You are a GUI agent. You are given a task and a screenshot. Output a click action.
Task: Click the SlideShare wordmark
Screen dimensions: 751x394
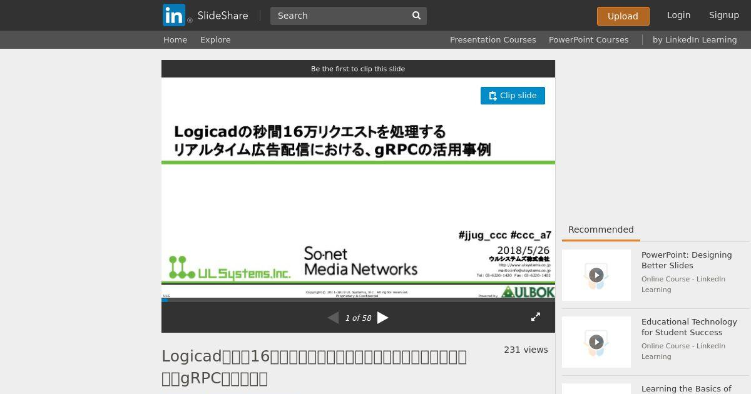(x=223, y=16)
